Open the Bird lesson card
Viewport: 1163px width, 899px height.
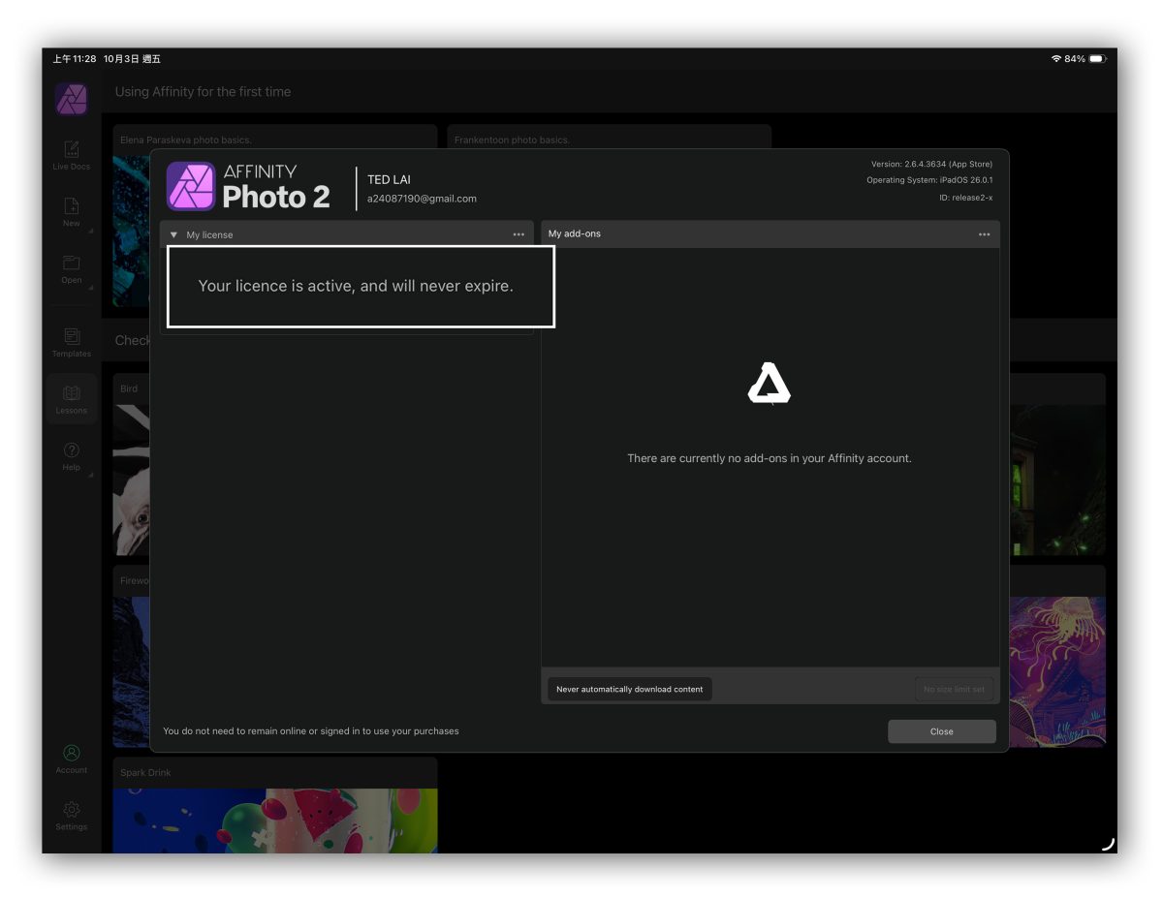pyautogui.click(x=132, y=465)
